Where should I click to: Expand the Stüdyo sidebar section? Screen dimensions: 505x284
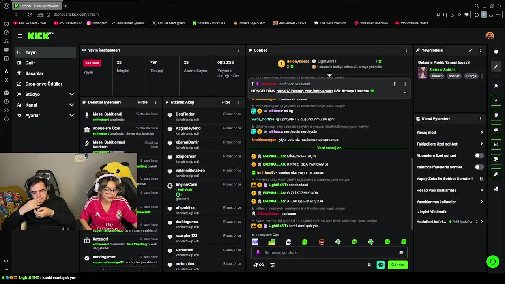click(x=71, y=95)
